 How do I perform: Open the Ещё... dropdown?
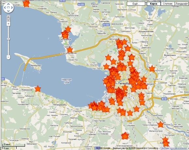pos(136,4)
